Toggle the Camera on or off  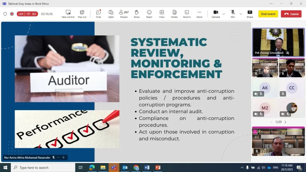pyautogui.click(x=216, y=14)
